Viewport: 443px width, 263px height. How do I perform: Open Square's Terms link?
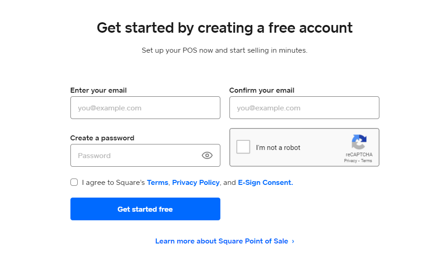click(157, 183)
